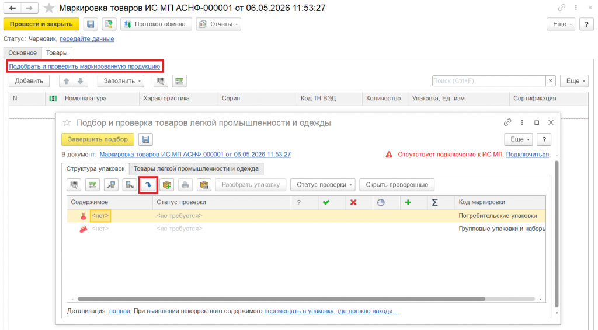
Task: Click the green checkmark column header
Action: (326, 202)
